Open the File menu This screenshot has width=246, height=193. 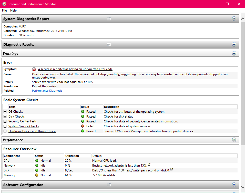tap(4, 11)
